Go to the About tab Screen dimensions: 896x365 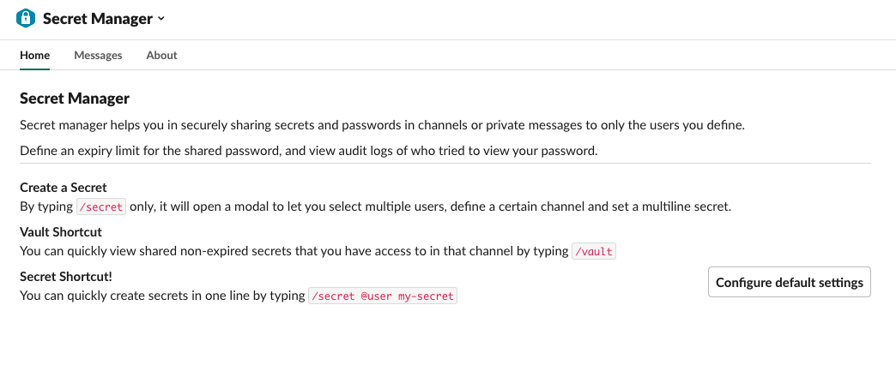pyautogui.click(x=161, y=55)
